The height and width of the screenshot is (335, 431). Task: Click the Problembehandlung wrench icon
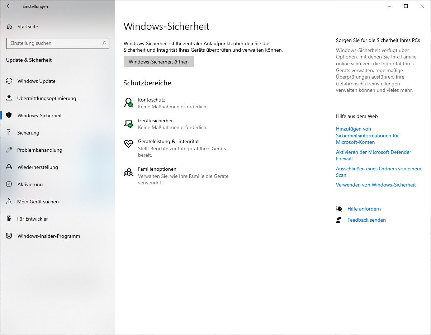point(9,150)
